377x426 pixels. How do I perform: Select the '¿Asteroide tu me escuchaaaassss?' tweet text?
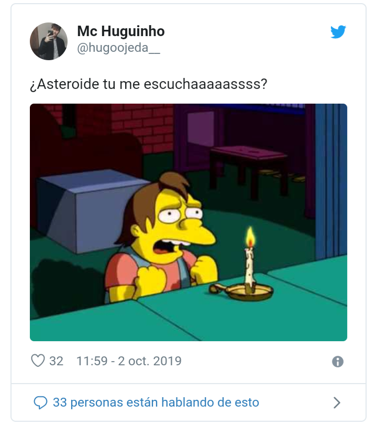click(149, 84)
